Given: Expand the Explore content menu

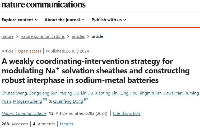Looking at the screenshot, I should pyautogui.click(x=20, y=20).
